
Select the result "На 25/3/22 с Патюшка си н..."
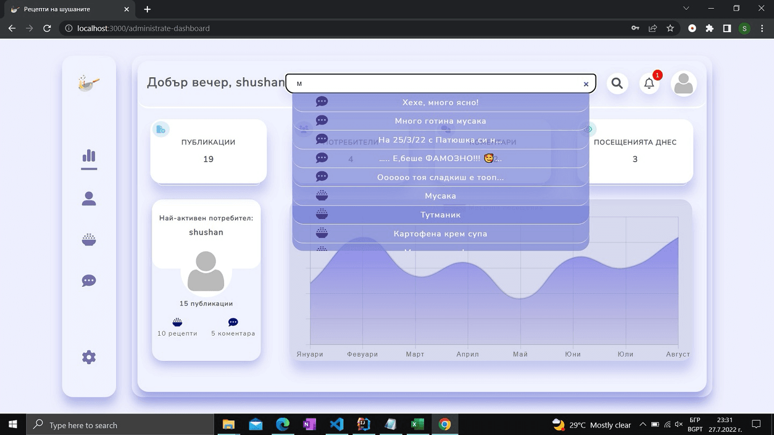click(x=441, y=140)
